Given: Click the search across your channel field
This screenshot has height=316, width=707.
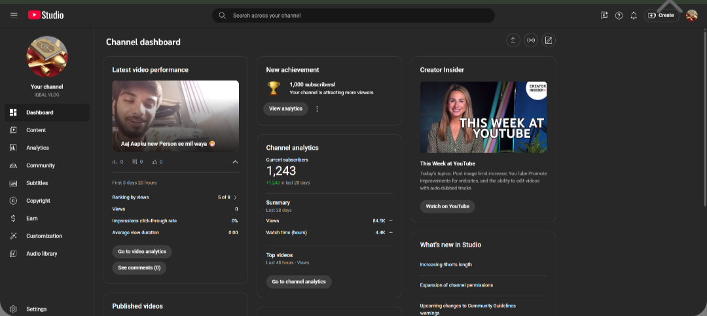Looking at the screenshot, I should 353,15.
